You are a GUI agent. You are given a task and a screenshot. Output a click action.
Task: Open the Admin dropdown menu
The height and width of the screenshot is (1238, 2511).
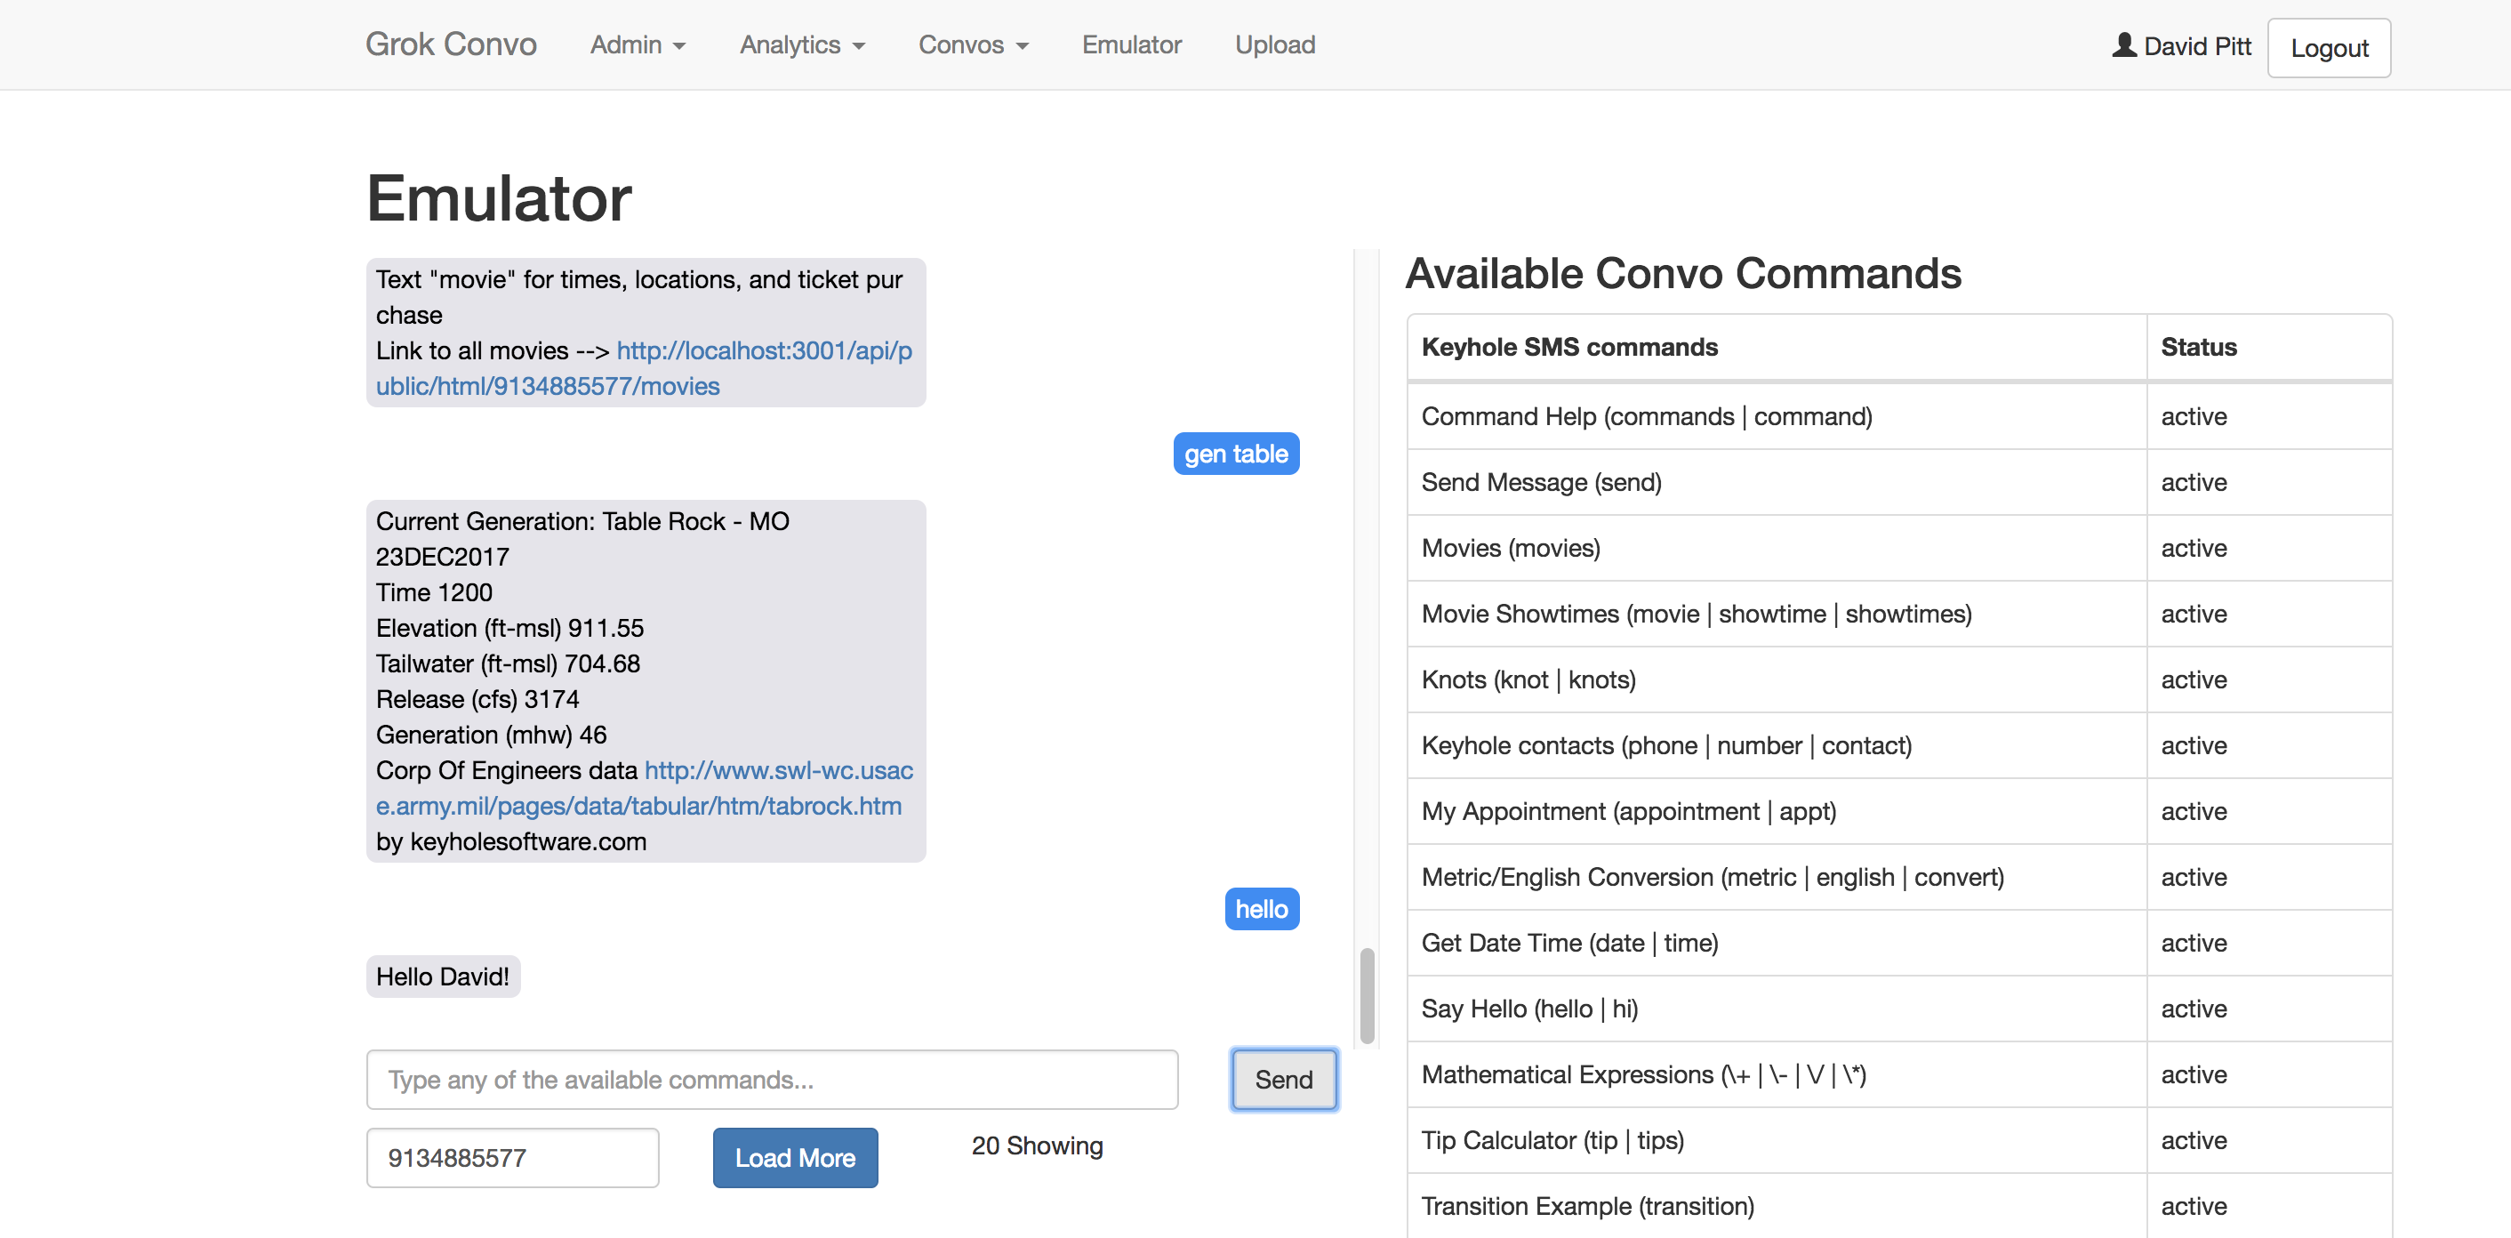click(638, 44)
